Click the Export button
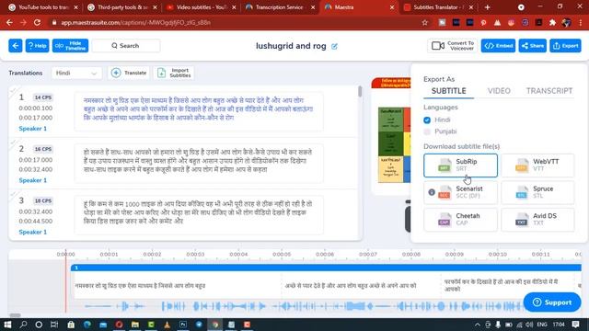589x331 pixels. 565,46
